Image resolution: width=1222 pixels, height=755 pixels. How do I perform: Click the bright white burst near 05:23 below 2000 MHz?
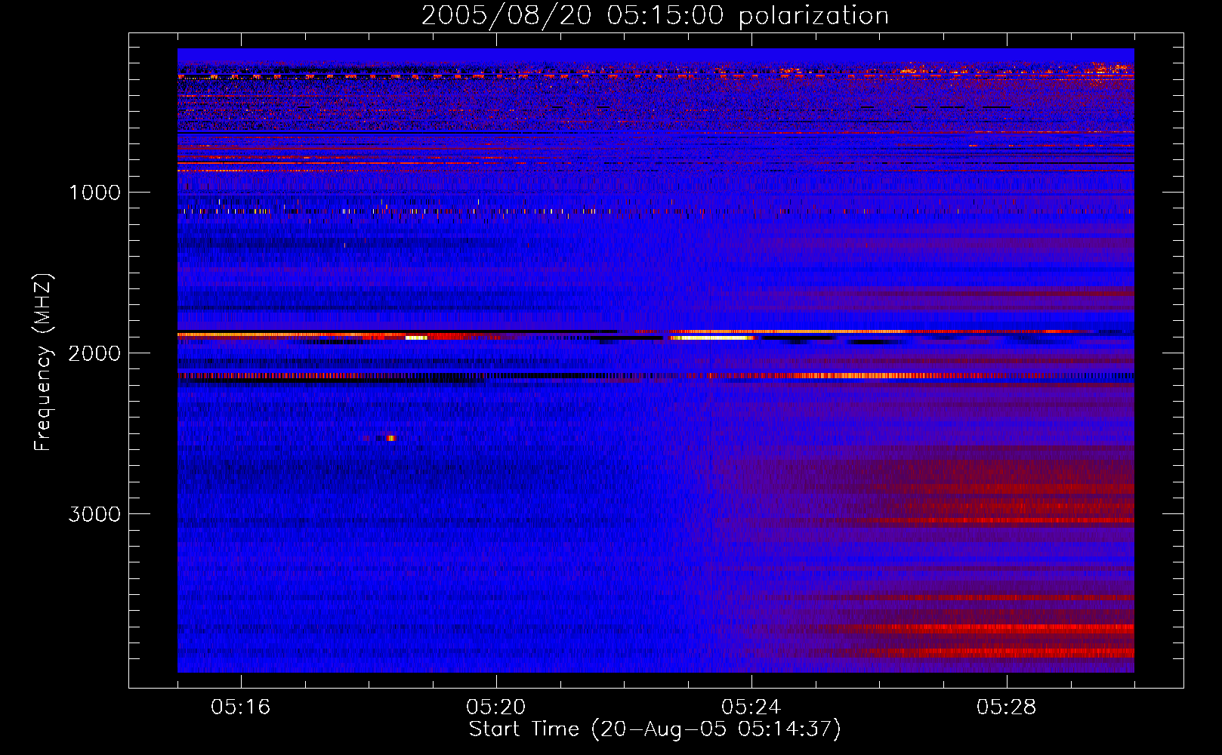coord(712,337)
